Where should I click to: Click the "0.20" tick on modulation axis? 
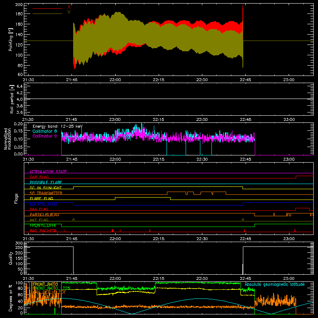tap(18, 124)
